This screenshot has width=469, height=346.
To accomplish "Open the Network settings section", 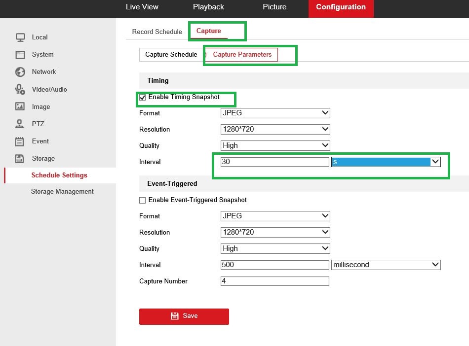I will (x=44, y=71).
